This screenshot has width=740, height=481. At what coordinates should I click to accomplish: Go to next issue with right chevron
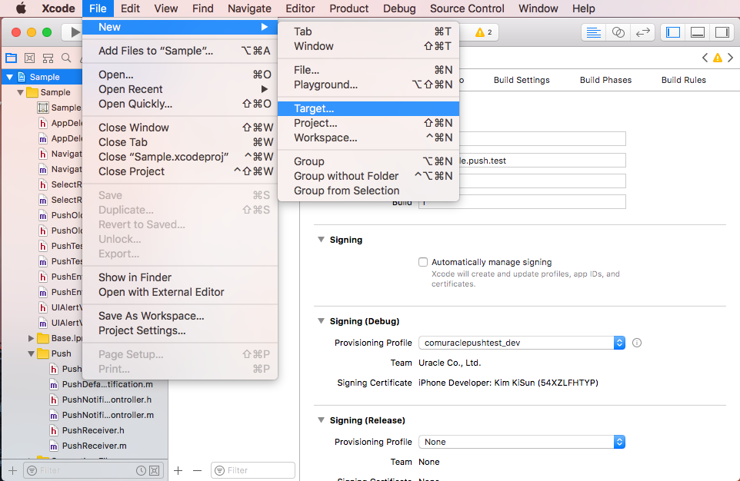tap(730, 58)
